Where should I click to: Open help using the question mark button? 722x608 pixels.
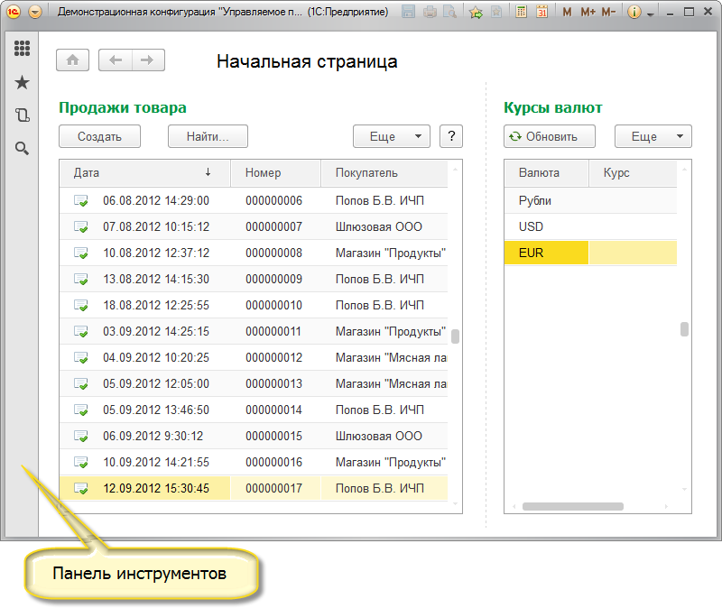pyautogui.click(x=450, y=136)
